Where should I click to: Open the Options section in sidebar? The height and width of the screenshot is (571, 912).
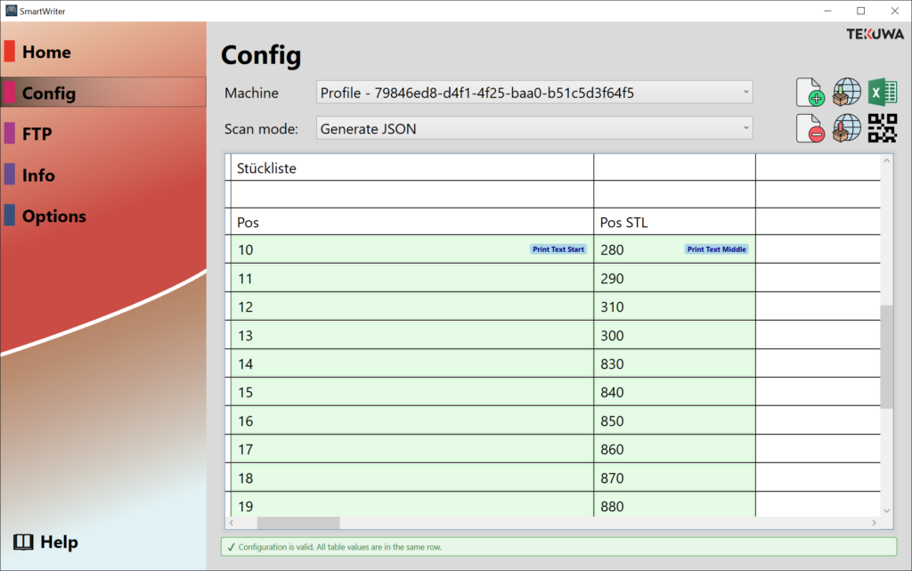pyautogui.click(x=53, y=216)
